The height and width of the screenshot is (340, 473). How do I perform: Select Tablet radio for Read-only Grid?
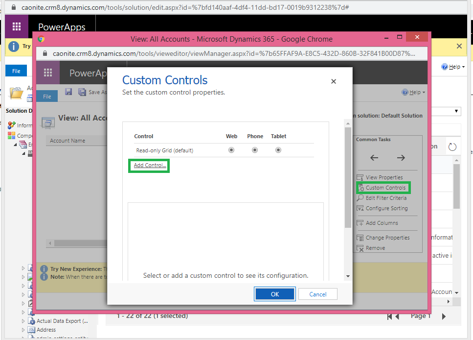(278, 150)
